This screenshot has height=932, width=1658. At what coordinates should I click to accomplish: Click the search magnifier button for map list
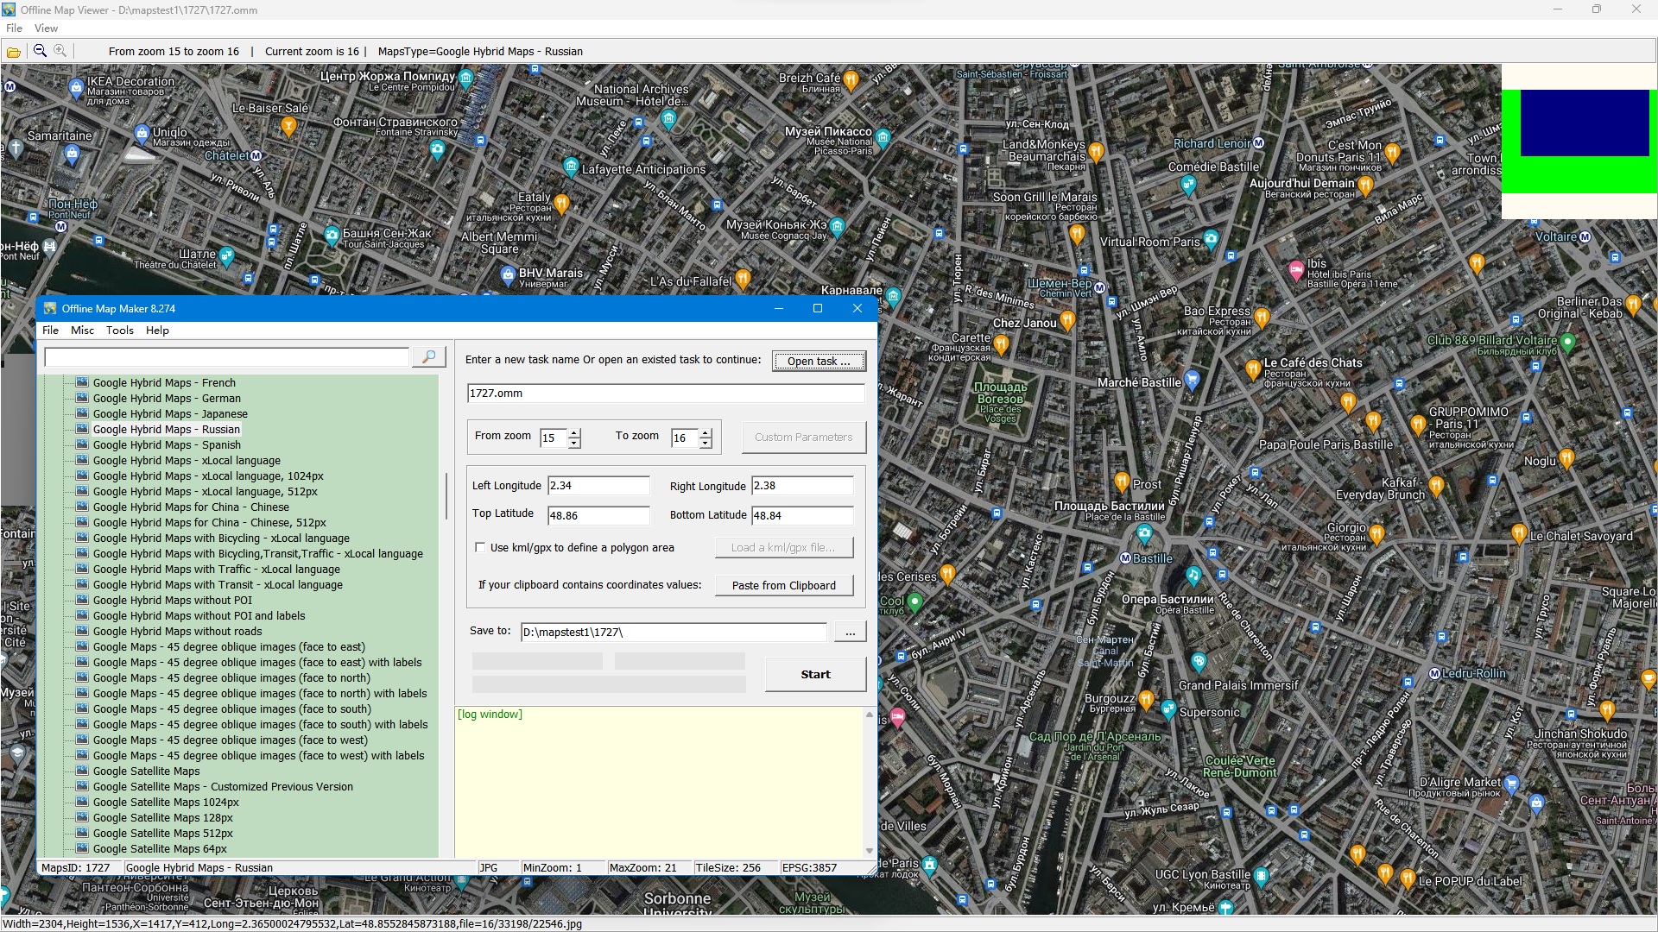[x=428, y=357]
